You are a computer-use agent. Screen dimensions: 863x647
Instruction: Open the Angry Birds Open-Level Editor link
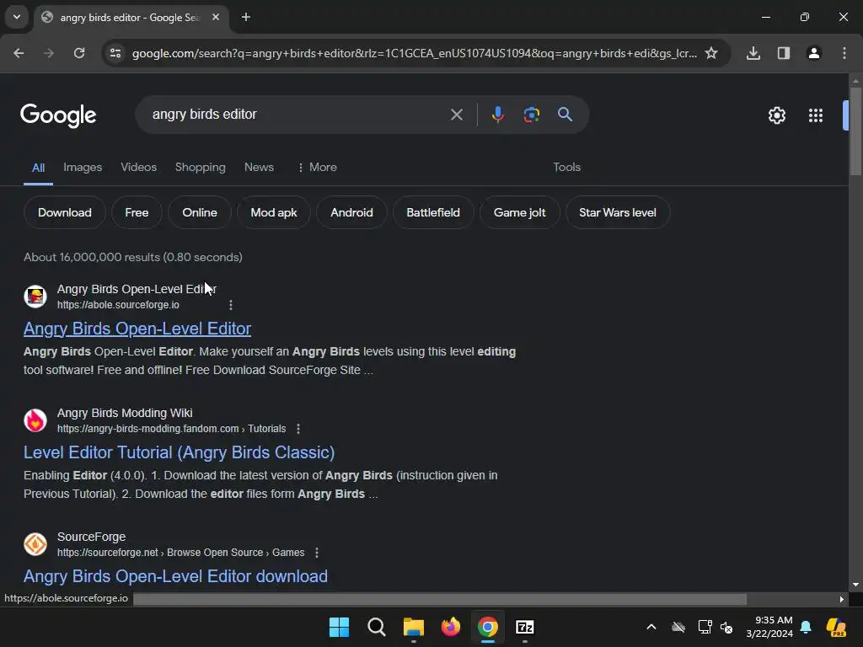137,329
